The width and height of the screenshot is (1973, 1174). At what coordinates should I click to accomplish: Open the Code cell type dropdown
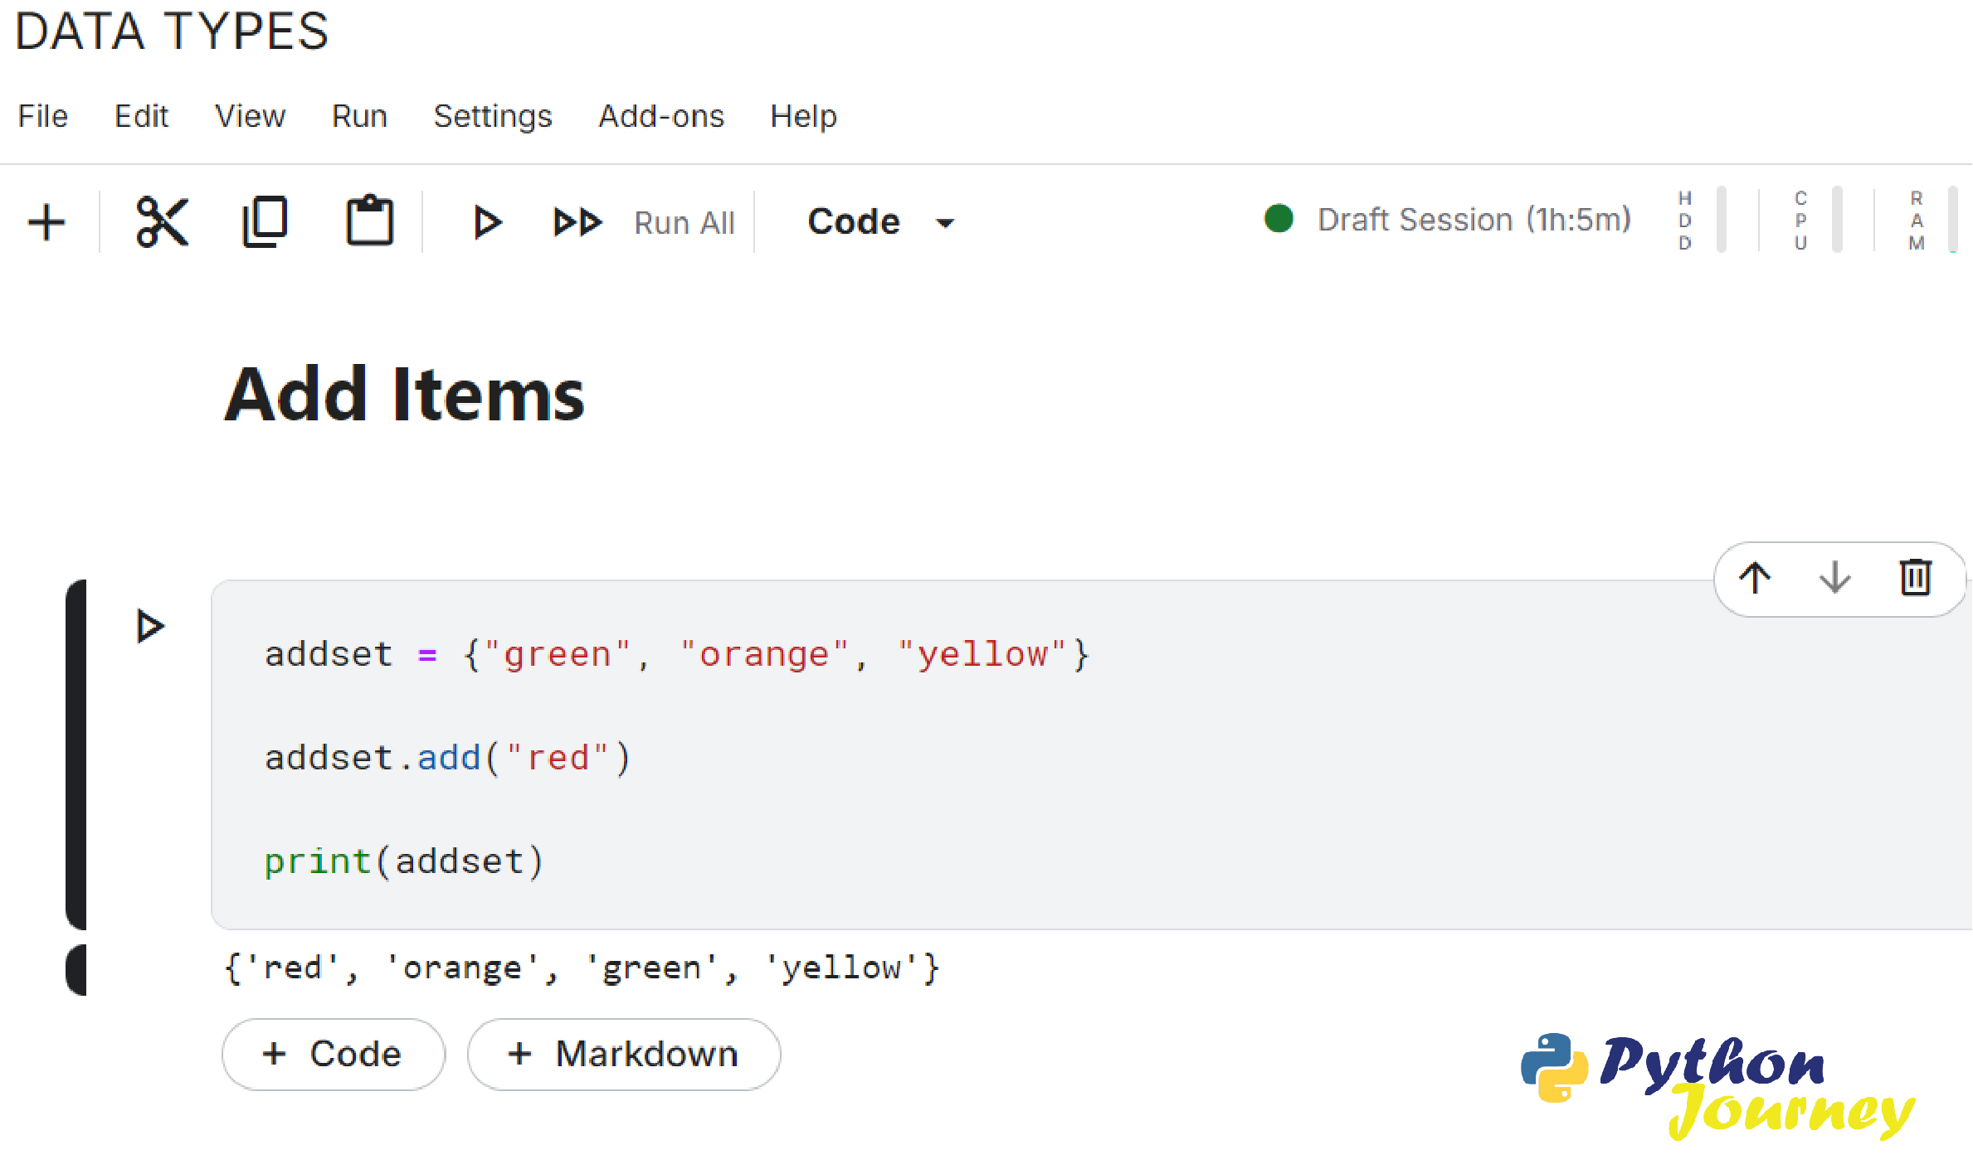click(880, 222)
